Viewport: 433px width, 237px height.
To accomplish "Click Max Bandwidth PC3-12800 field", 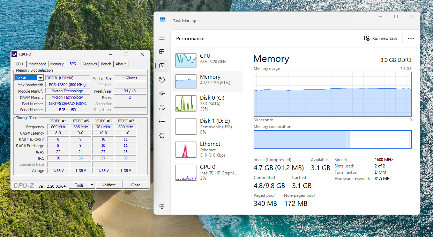I will [x=68, y=85].
